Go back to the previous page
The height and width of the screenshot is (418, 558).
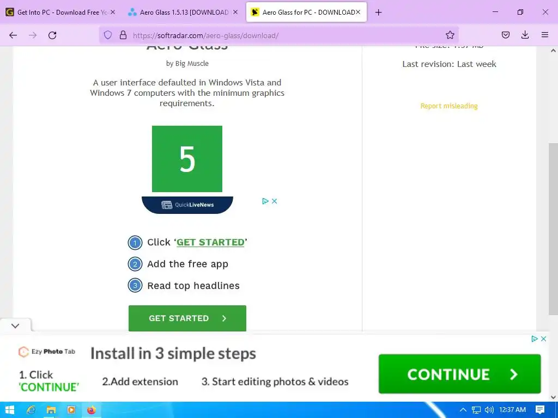click(13, 35)
